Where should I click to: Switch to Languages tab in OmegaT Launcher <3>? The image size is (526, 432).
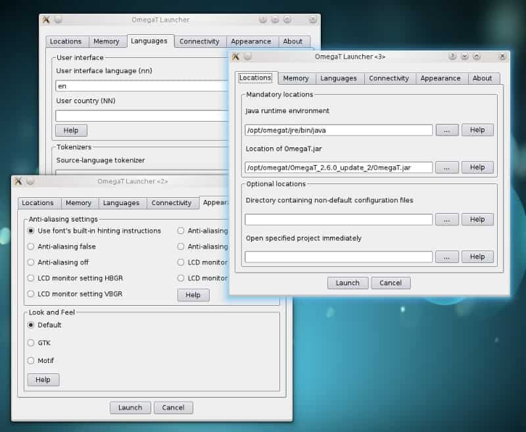click(x=339, y=78)
